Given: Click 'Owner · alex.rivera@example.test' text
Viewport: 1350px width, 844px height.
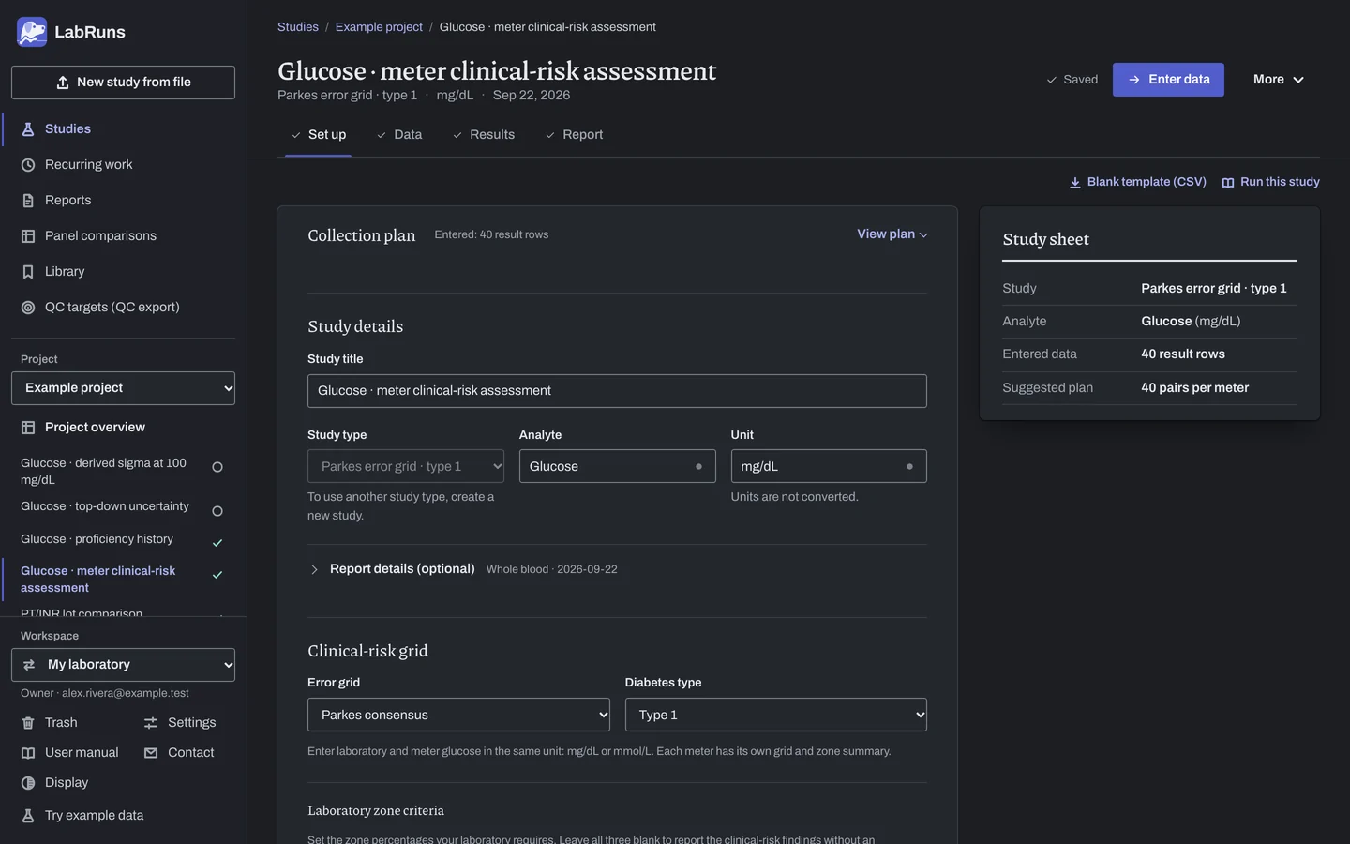Looking at the screenshot, I should tap(105, 694).
